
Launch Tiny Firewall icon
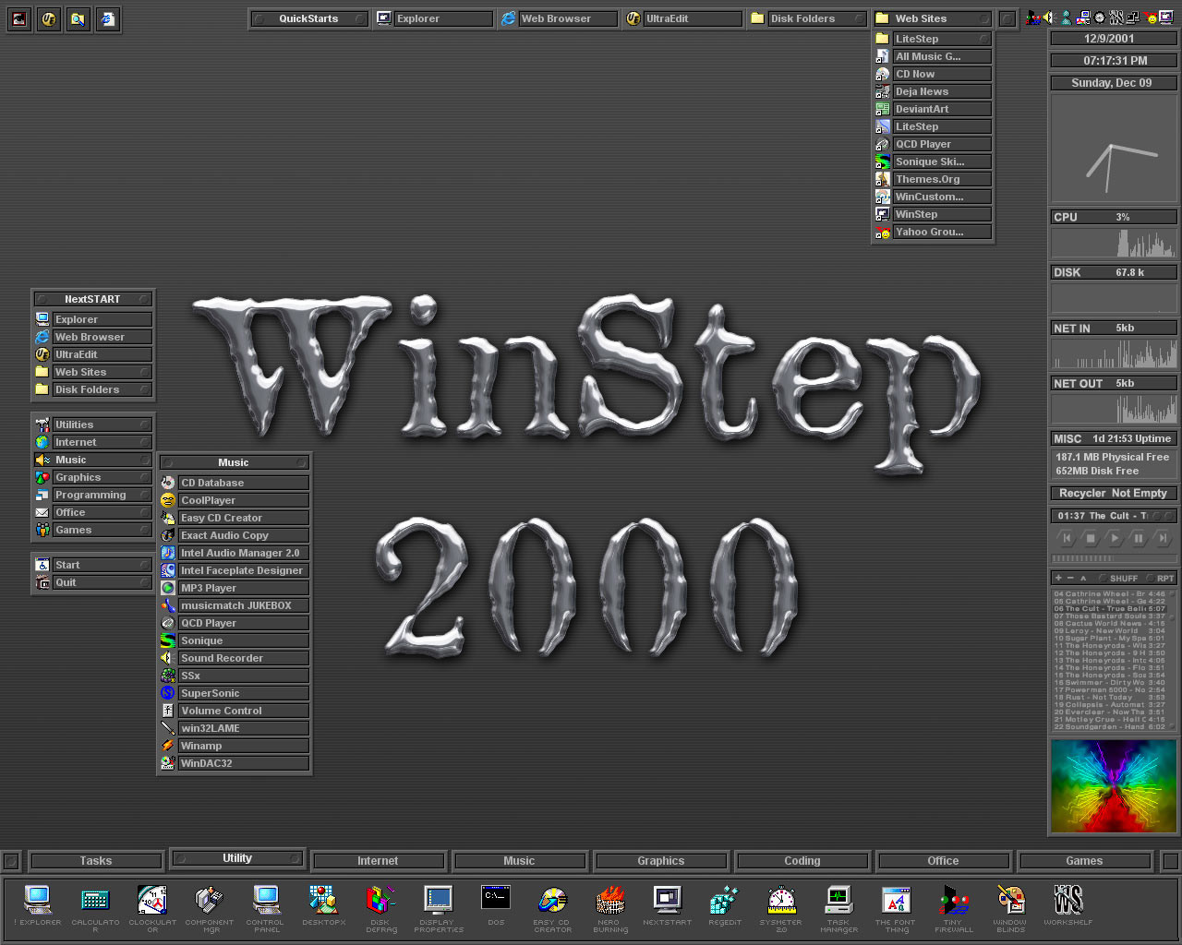pos(953,909)
